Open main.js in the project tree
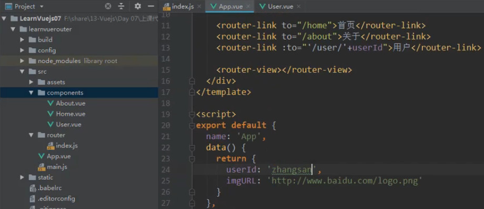This screenshot has width=484, height=209. click(x=57, y=167)
